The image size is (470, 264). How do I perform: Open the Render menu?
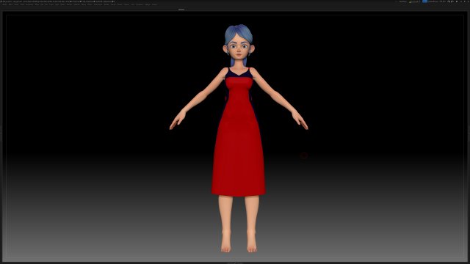coord(106,4)
